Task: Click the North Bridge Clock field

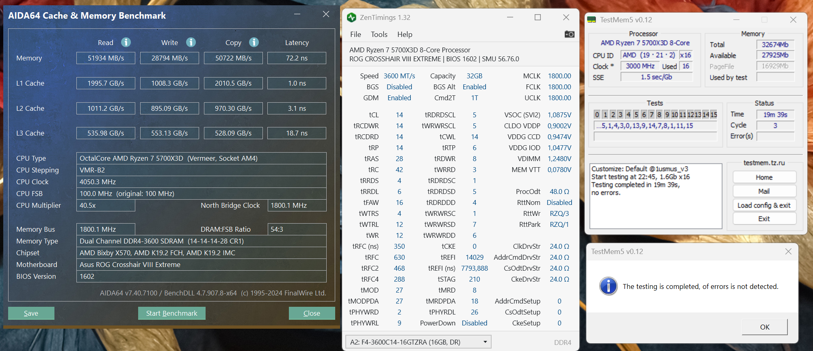Action: click(297, 205)
